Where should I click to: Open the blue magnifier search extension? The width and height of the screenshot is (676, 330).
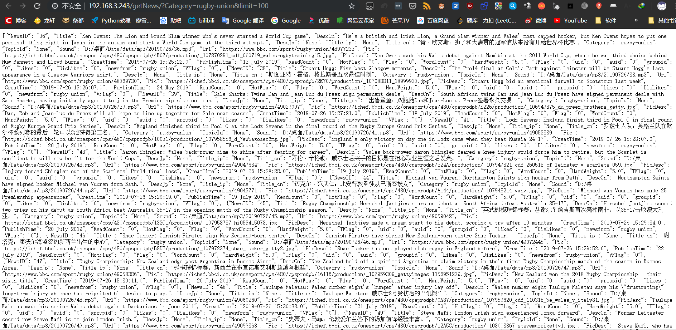click(513, 6)
